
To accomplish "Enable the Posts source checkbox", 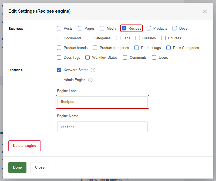I will [59, 28].
